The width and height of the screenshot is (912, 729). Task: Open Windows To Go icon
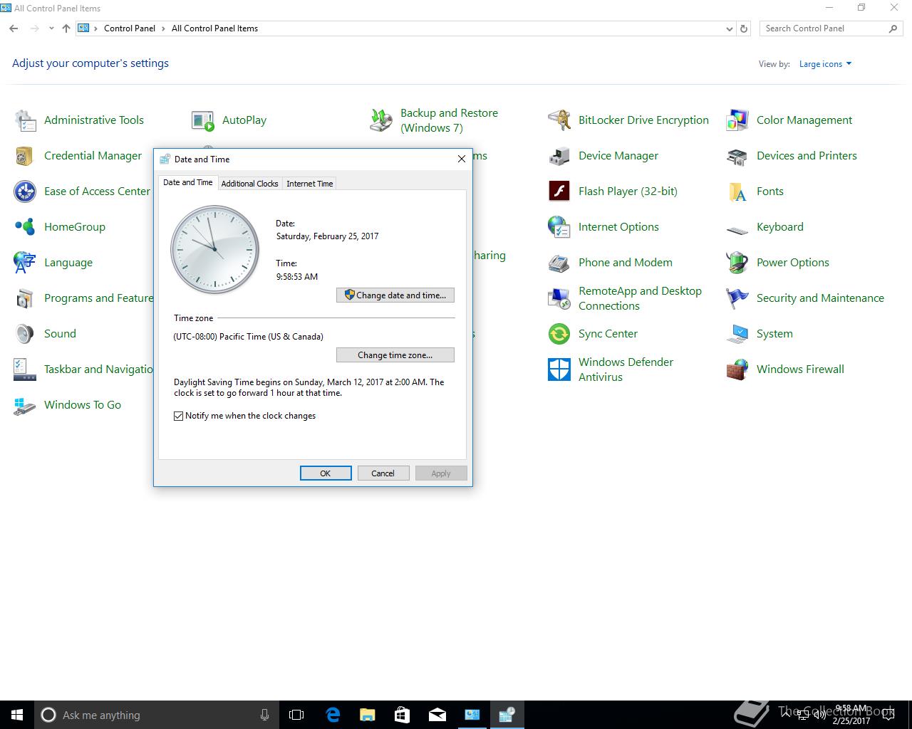(x=25, y=405)
